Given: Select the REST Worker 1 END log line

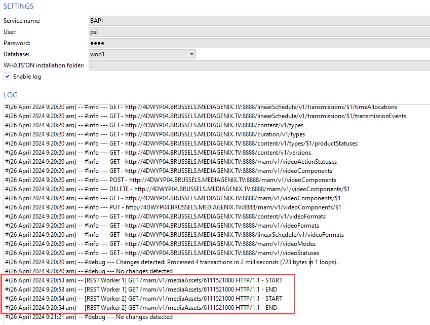Looking at the screenshot, I should pos(142,290).
